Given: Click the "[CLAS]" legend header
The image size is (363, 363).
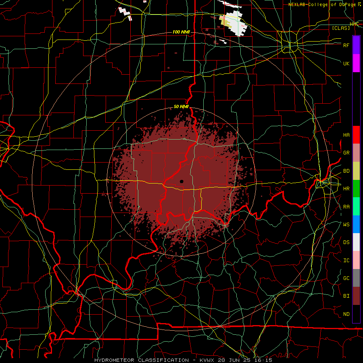Looking at the screenshot, I should tap(341, 28).
